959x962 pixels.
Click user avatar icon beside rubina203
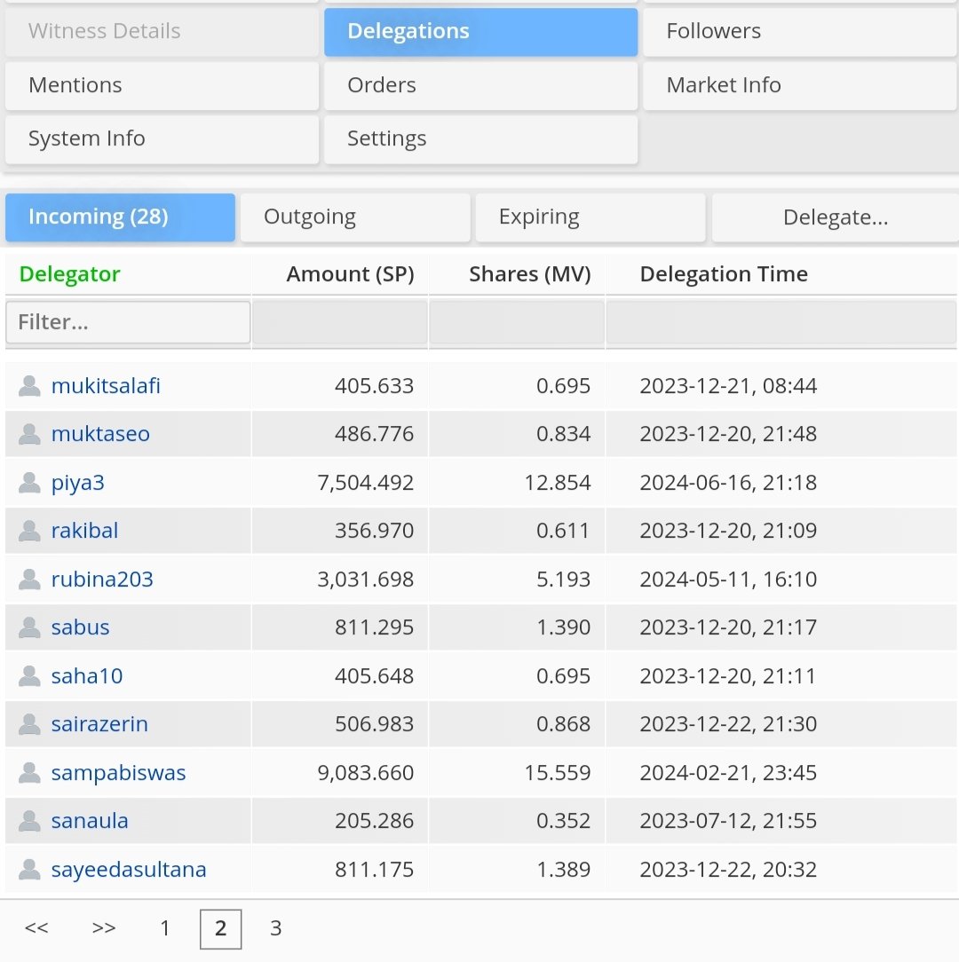coord(29,580)
